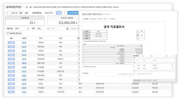Image resolution: width=181 pixels, height=100 pixels.
Task: Click the 3,000,000 amount cell
Action: pyautogui.click(x=135, y=84)
